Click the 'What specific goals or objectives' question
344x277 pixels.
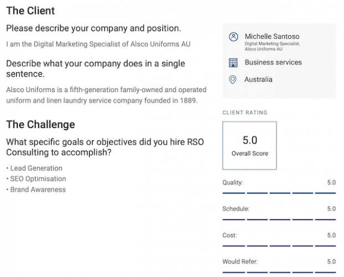pyautogui.click(x=105, y=147)
